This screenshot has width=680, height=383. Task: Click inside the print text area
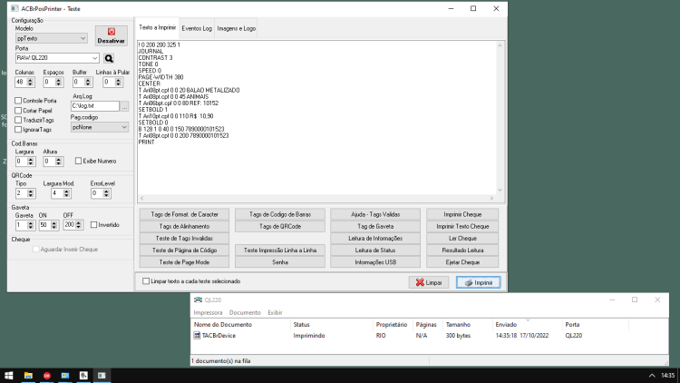(316, 118)
